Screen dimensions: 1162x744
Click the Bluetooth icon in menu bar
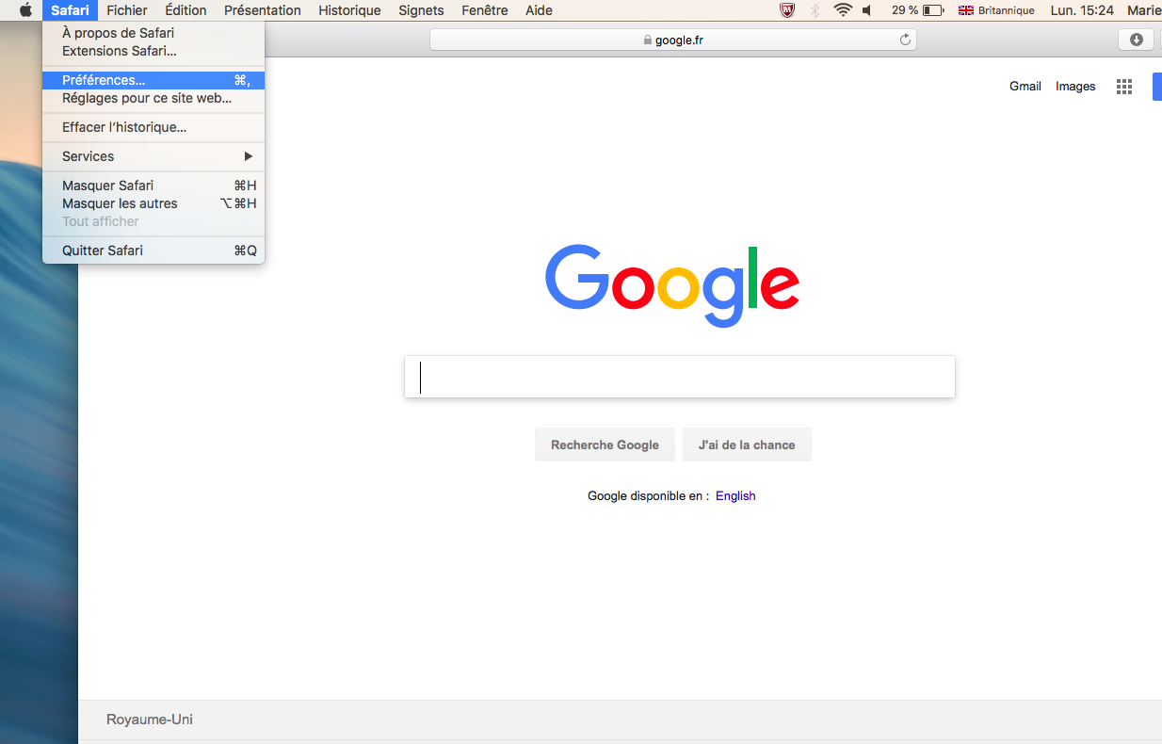[815, 10]
